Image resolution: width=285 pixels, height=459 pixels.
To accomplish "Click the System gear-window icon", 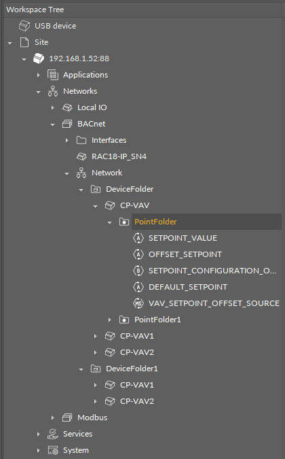I will (x=53, y=450).
